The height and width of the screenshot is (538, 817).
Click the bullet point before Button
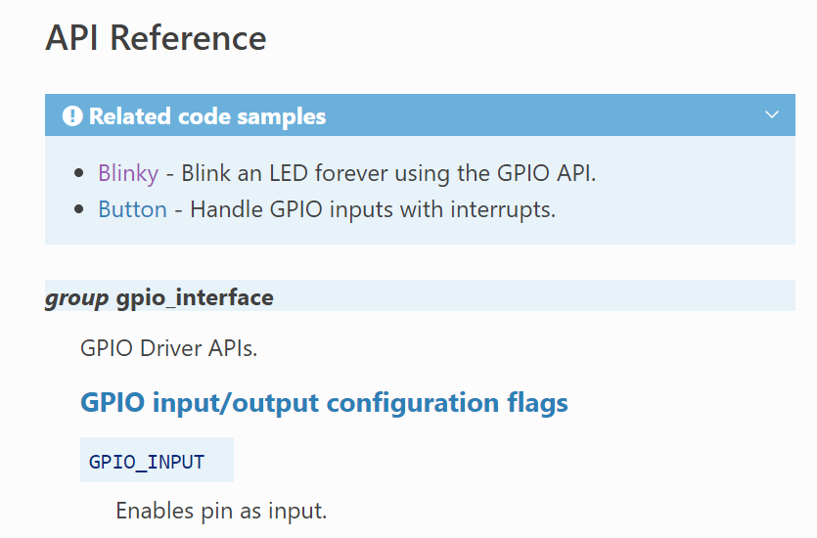pyautogui.click(x=79, y=210)
